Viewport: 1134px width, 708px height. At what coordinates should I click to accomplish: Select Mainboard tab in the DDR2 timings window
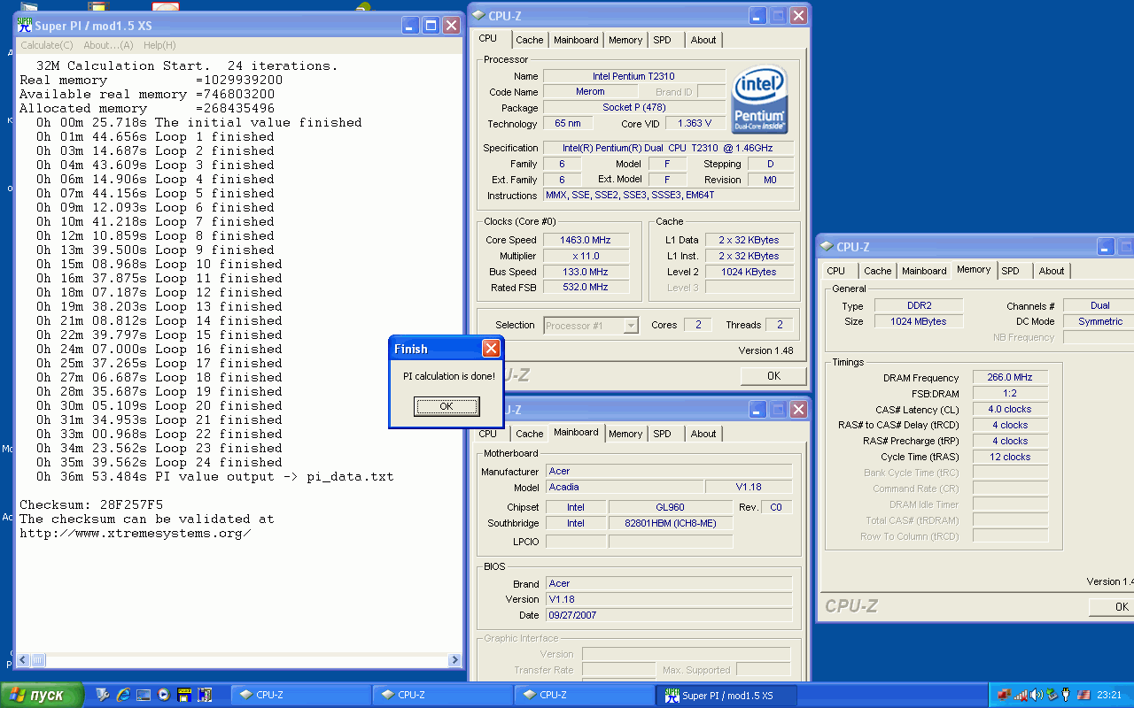924,271
